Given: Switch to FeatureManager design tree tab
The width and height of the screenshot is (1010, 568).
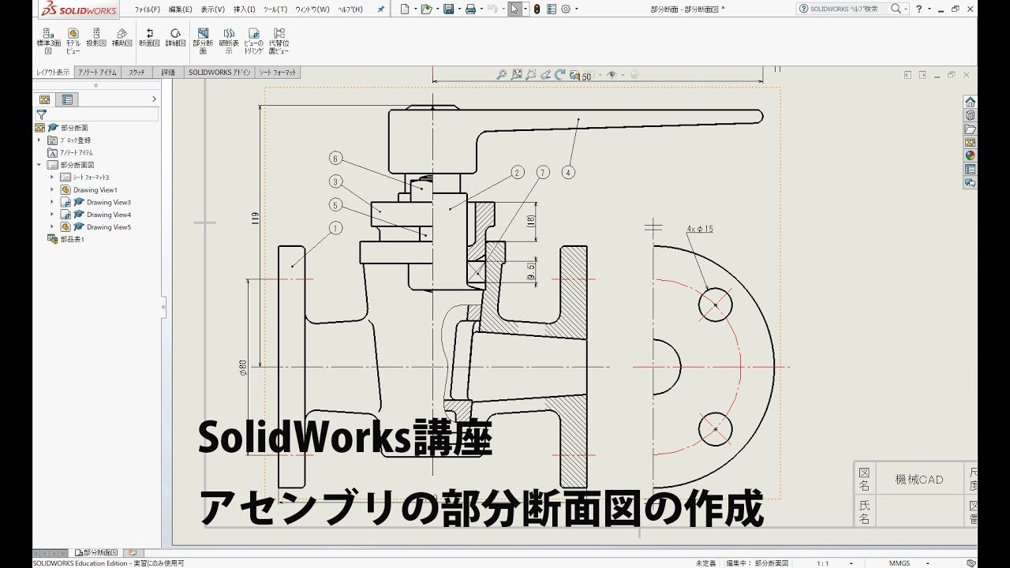Looking at the screenshot, I should tap(44, 99).
